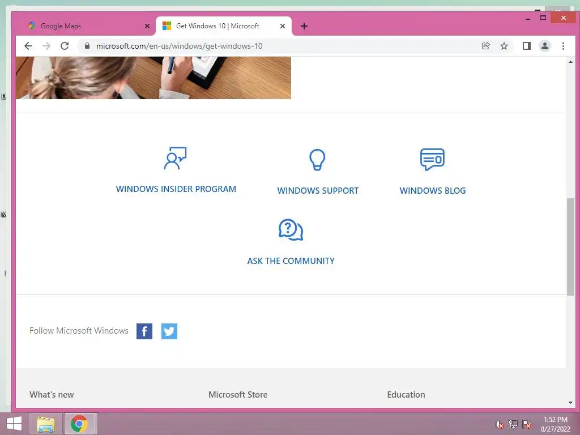Viewport: 580px width, 435px height.
Task: Click the forward navigation arrow
Action: pos(46,46)
